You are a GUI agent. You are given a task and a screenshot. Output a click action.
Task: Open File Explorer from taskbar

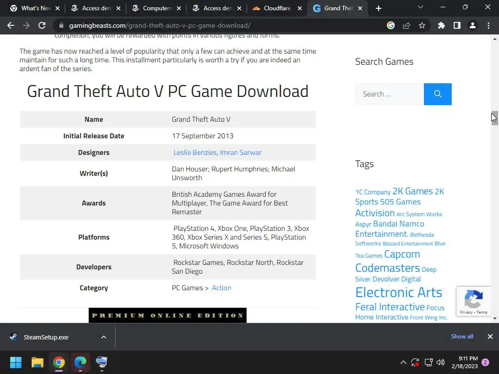pyautogui.click(x=37, y=362)
